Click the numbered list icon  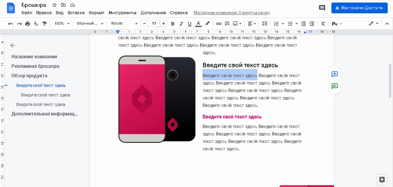tap(276, 23)
